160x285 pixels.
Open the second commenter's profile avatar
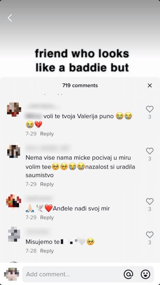tap(14, 151)
